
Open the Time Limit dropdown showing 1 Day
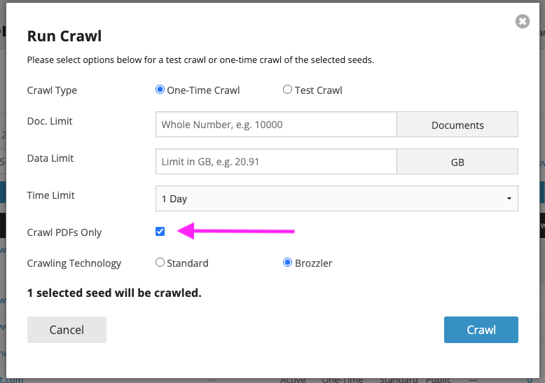pos(337,199)
